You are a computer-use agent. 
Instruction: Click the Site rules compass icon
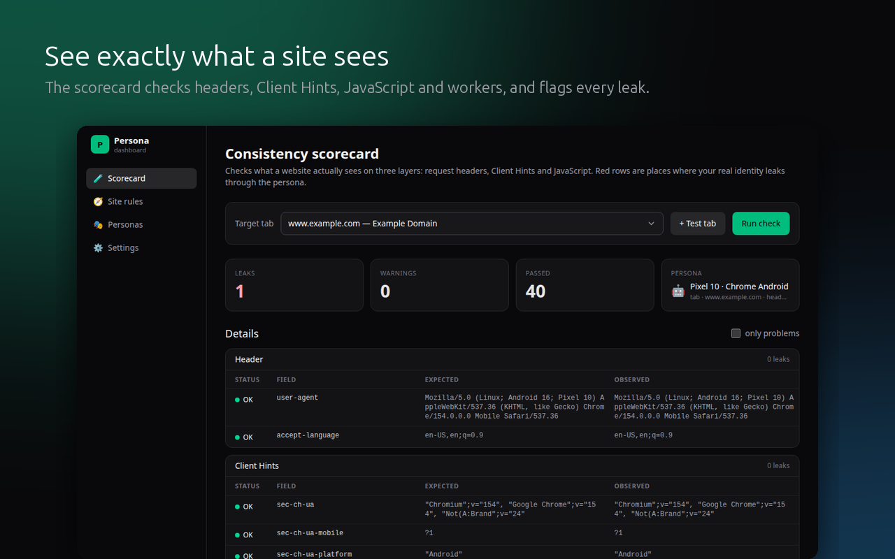click(98, 201)
